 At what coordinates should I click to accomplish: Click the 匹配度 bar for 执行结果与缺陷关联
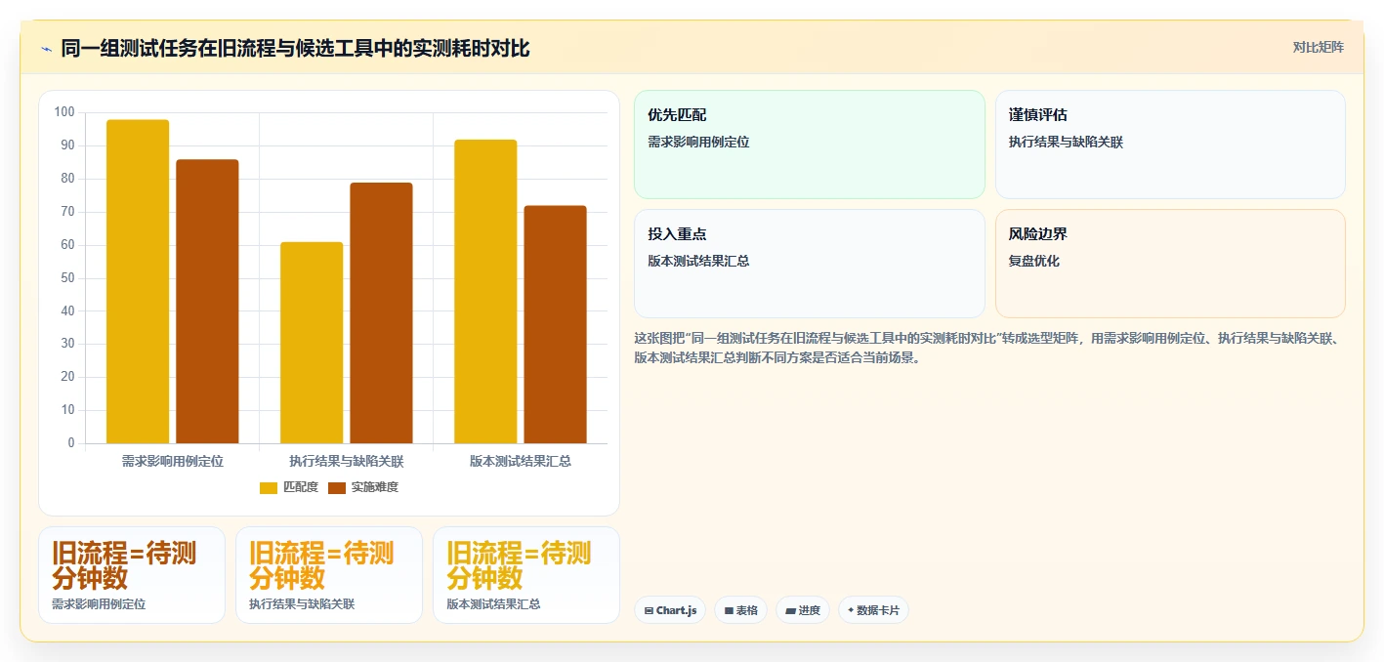point(312,343)
